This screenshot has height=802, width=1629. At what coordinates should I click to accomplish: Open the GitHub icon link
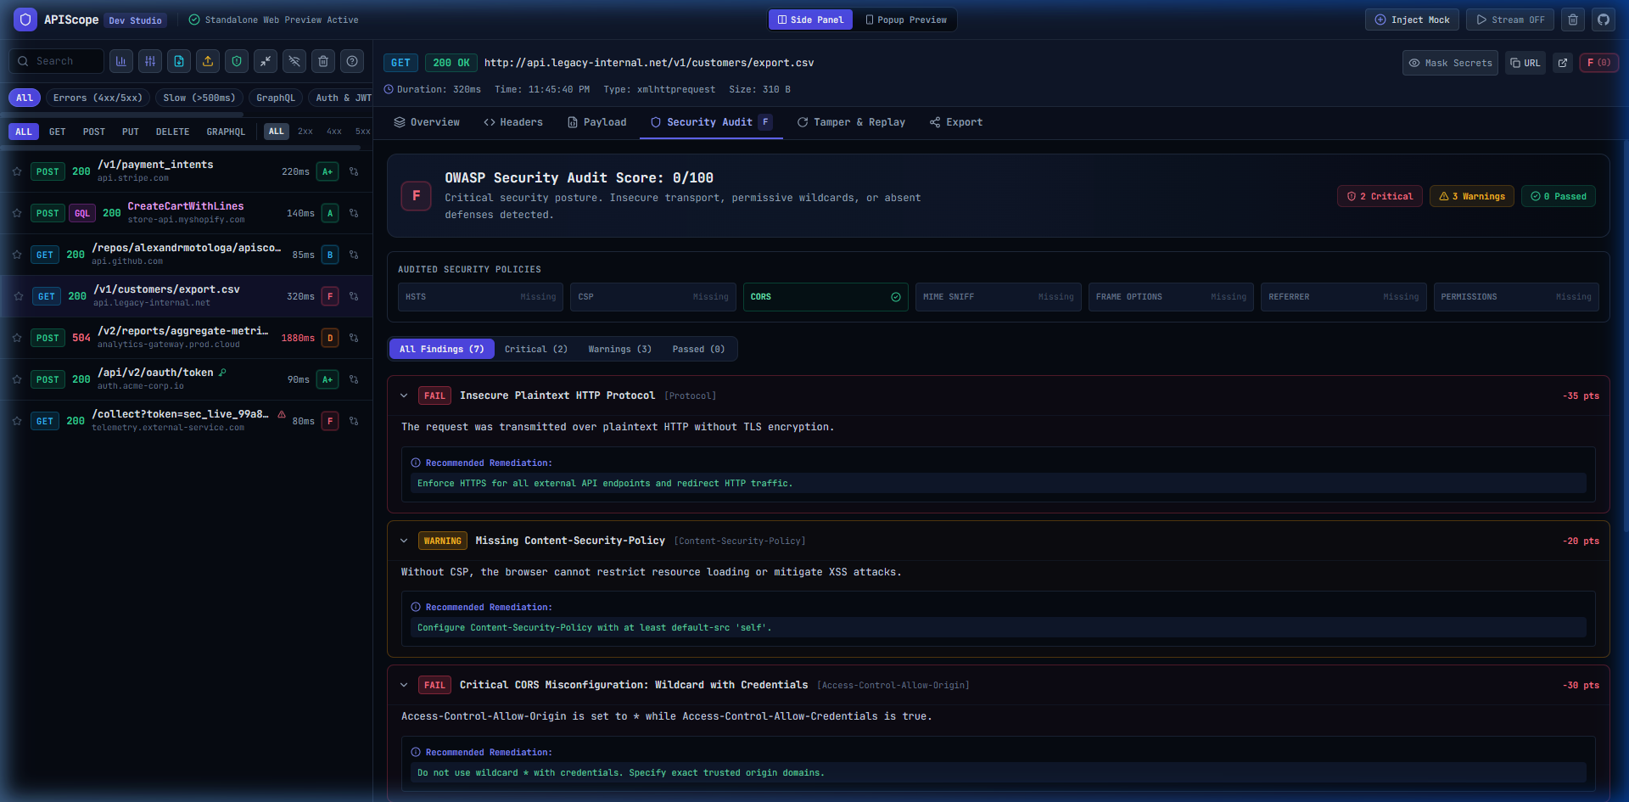pos(1604,20)
